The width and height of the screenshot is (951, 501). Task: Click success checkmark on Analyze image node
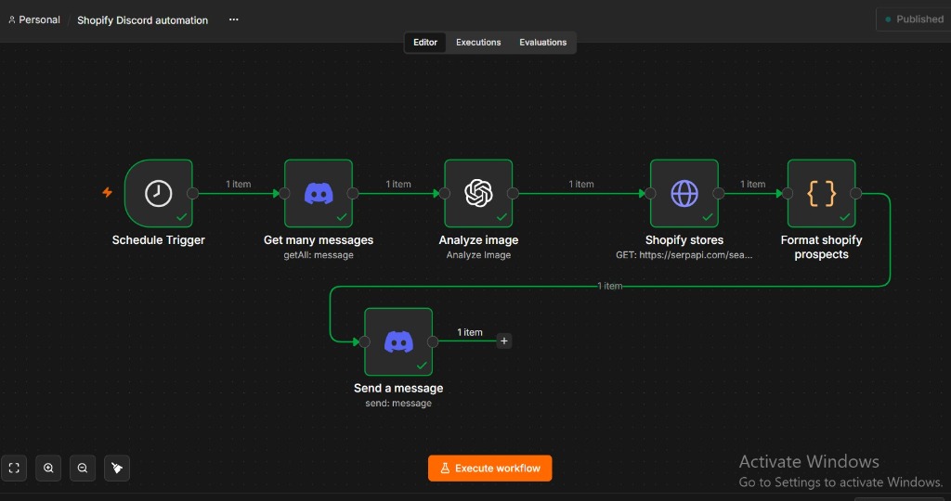point(502,217)
